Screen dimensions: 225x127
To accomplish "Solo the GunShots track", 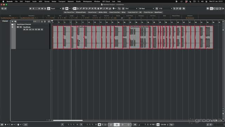I will pyautogui.click(x=21, y=27).
